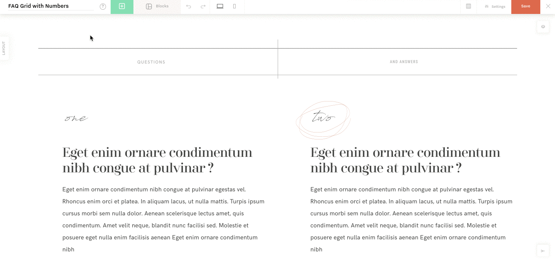Screen dimensions: 555x263
Task: Click the green add element plus button
Action: pos(122,7)
